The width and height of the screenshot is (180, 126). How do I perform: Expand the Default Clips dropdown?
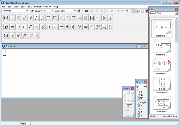pyautogui.click(x=176, y=13)
